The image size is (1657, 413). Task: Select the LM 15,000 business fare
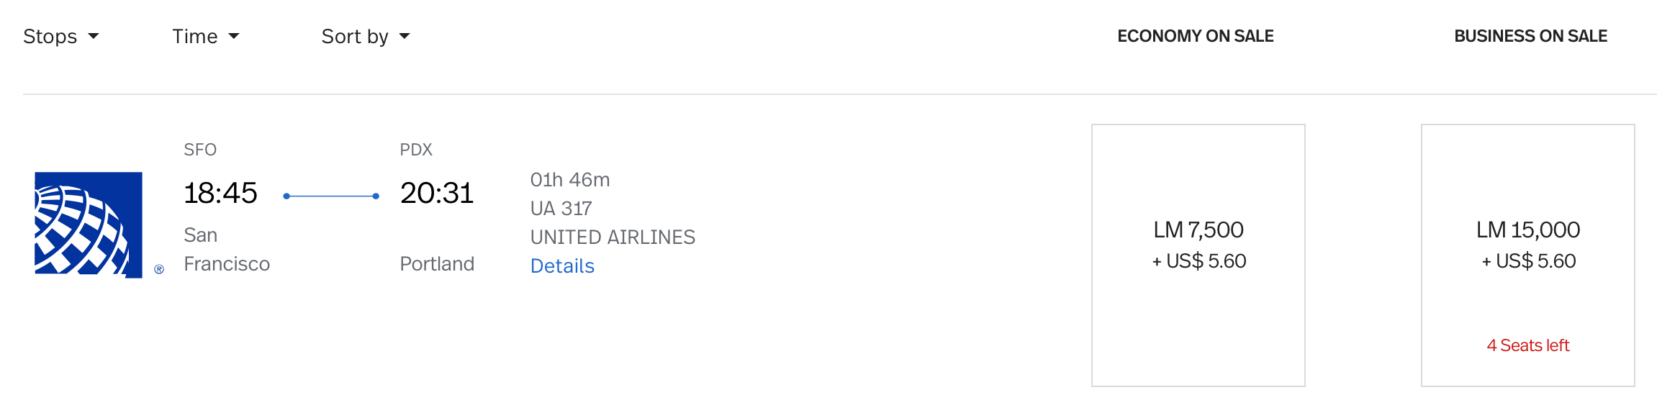pos(1528,255)
